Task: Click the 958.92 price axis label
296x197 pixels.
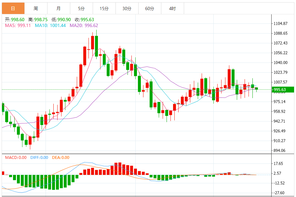Action: coord(280,112)
